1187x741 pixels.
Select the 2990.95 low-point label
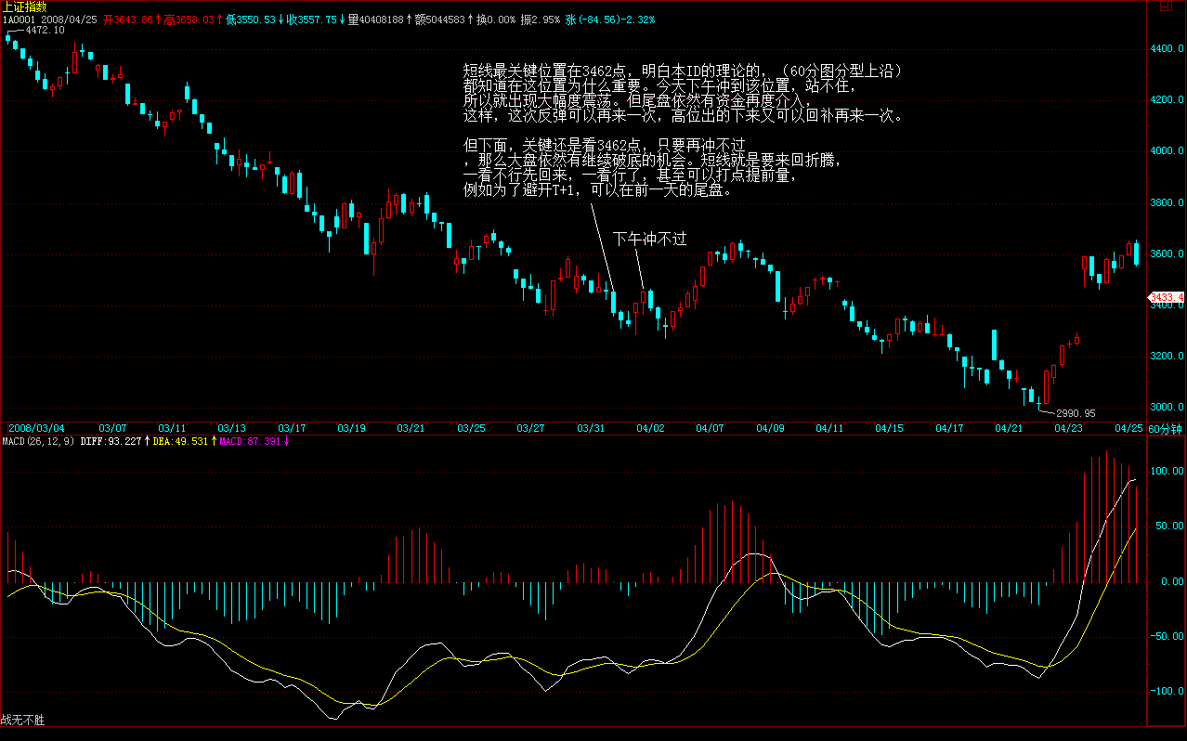[1075, 413]
